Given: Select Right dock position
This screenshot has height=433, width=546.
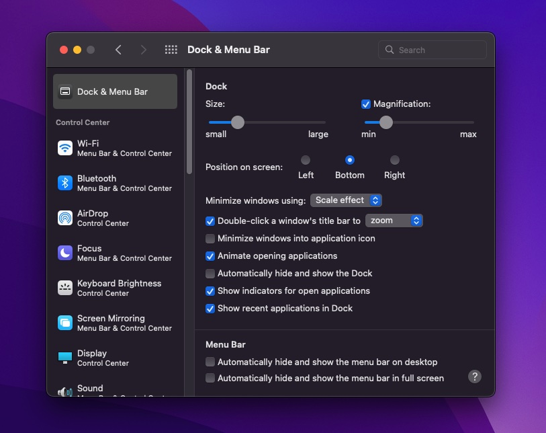Looking at the screenshot, I should (x=394, y=160).
